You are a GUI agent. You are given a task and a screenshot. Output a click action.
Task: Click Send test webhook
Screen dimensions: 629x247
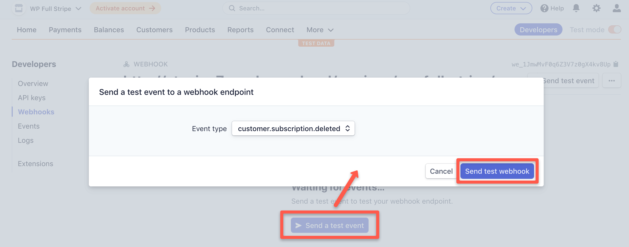click(x=497, y=171)
